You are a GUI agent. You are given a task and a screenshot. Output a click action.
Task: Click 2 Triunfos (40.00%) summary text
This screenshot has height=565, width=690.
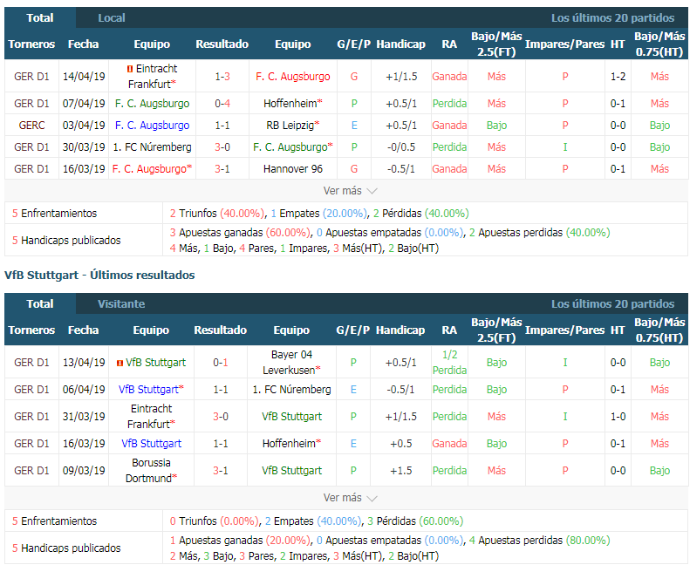click(217, 214)
